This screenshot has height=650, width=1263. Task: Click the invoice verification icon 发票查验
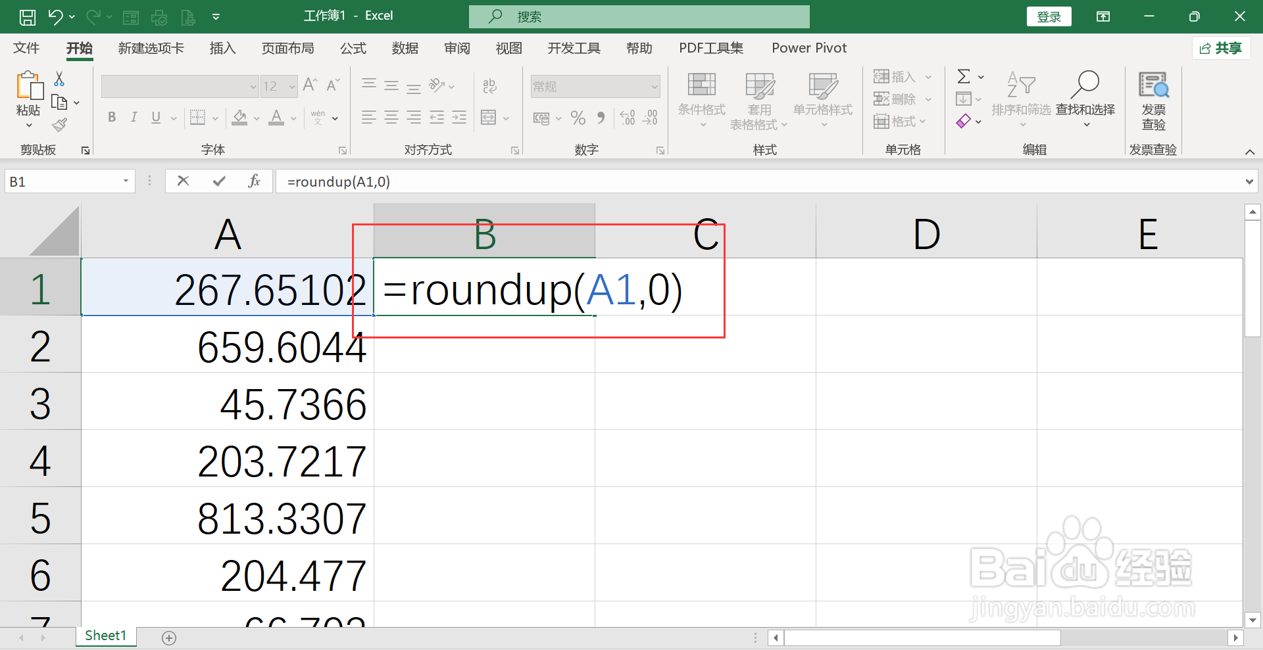click(1153, 85)
